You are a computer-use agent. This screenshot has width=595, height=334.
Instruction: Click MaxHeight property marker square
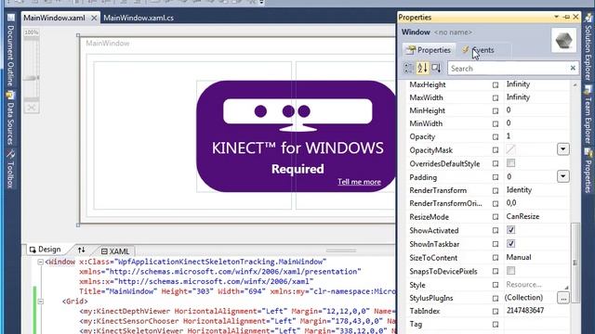pyautogui.click(x=496, y=84)
